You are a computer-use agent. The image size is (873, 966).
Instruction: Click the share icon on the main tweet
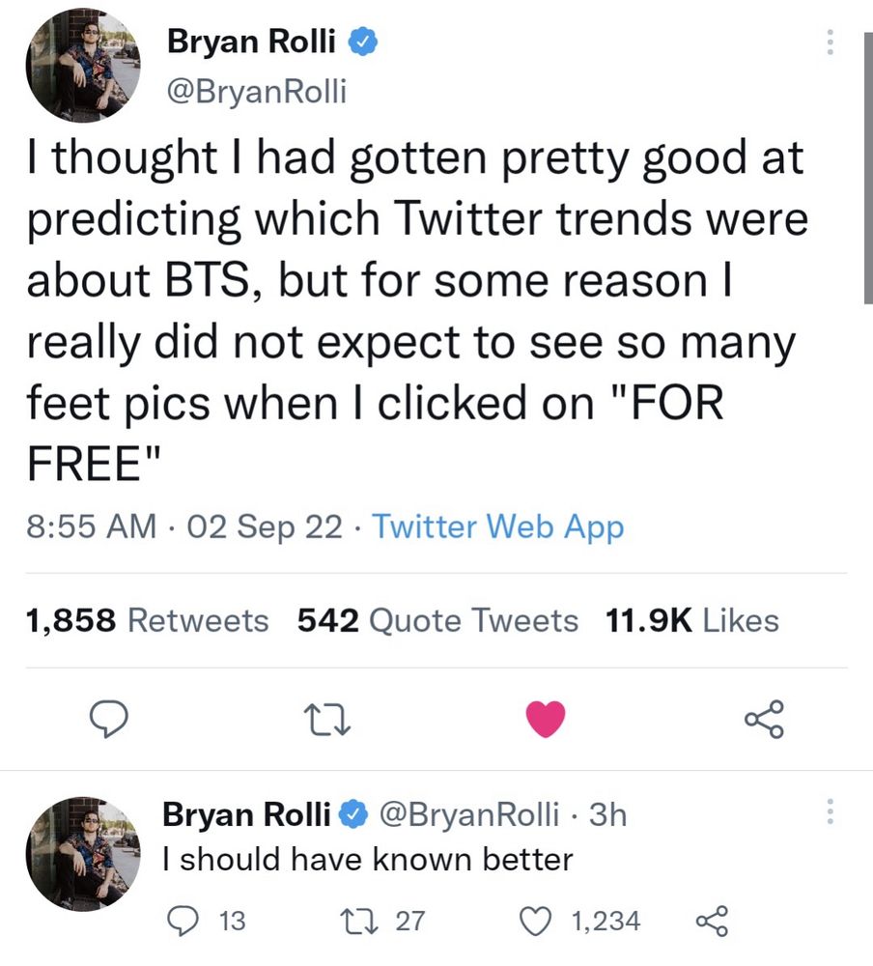pos(764,718)
